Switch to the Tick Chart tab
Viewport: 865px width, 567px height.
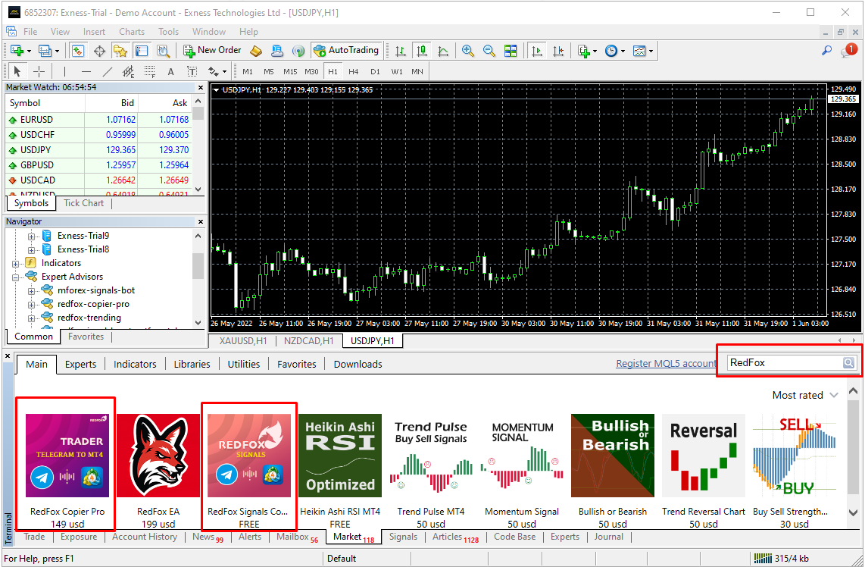pyautogui.click(x=83, y=203)
